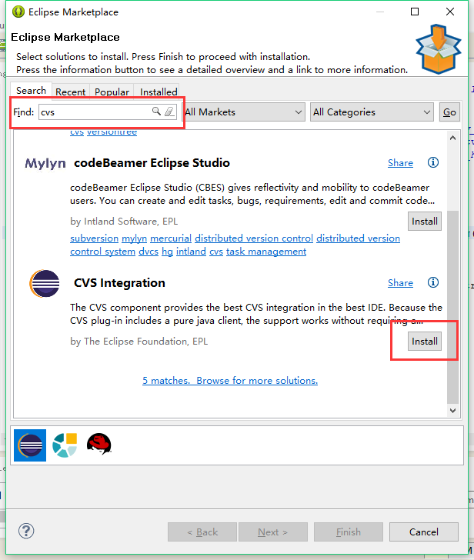Click the 'CVS Integration' title

point(119,283)
